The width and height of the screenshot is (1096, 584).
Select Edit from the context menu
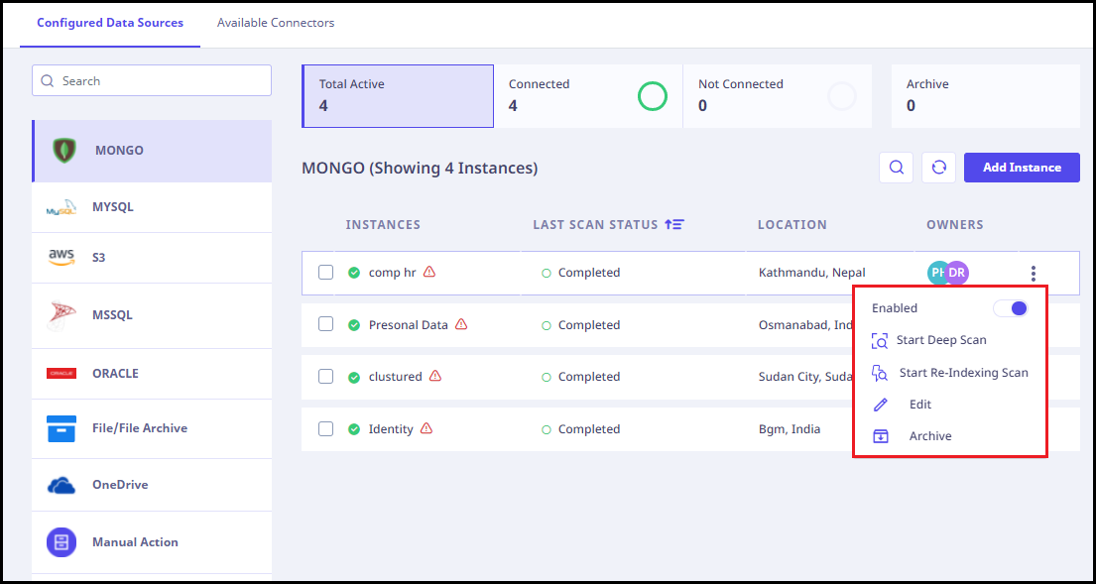pos(919,405)
